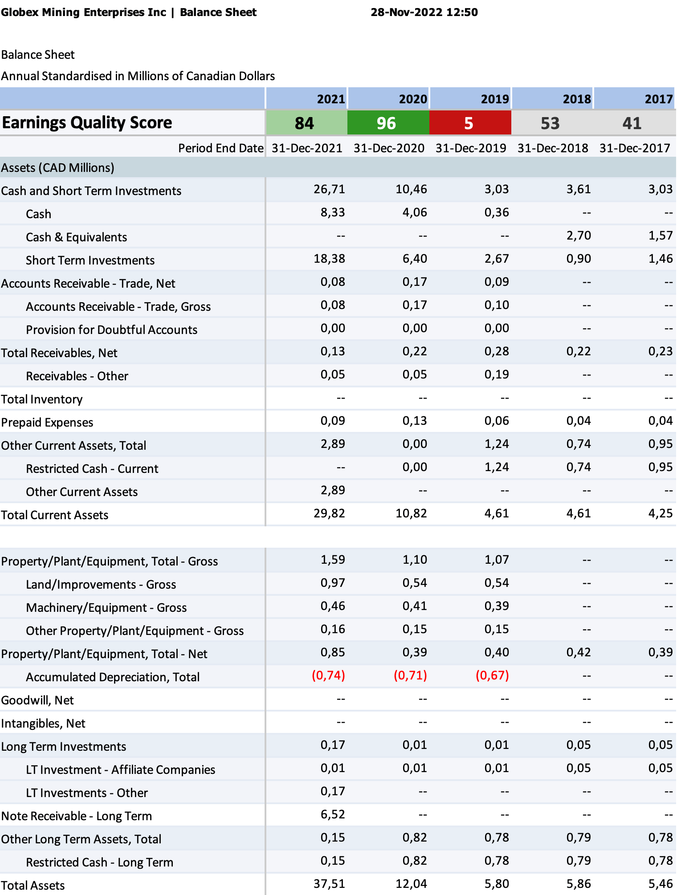Select the Long Term Investments row label

click(64, 747)
